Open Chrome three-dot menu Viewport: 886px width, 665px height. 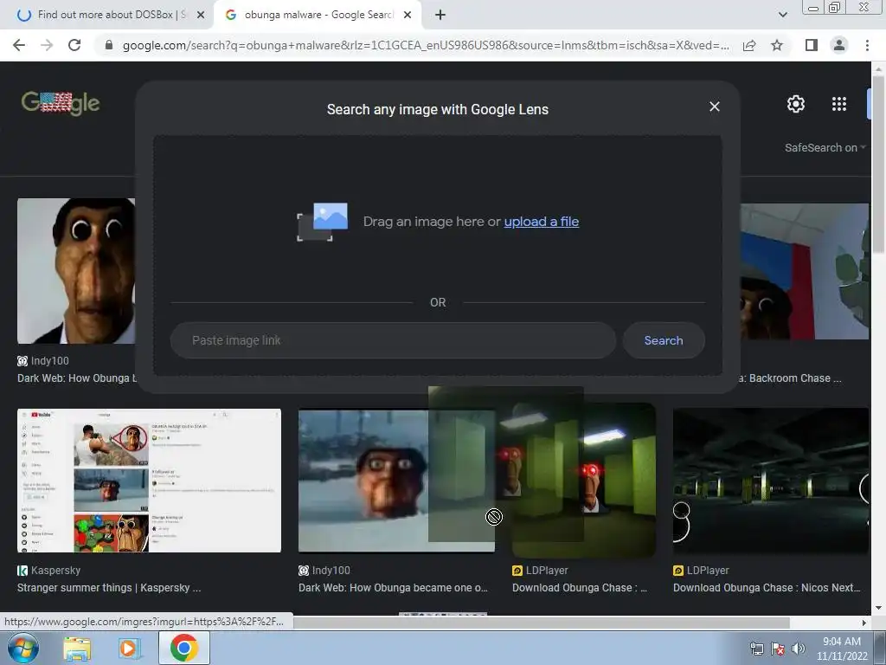pyautogui.click(x=867, y=45)
